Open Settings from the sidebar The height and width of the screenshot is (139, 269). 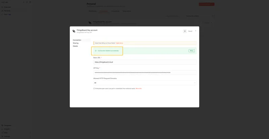click(x=7, y=136)
